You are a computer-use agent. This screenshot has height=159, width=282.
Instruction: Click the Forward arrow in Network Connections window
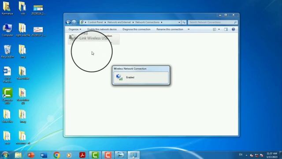pyautogui.click(x=74, y=22)
